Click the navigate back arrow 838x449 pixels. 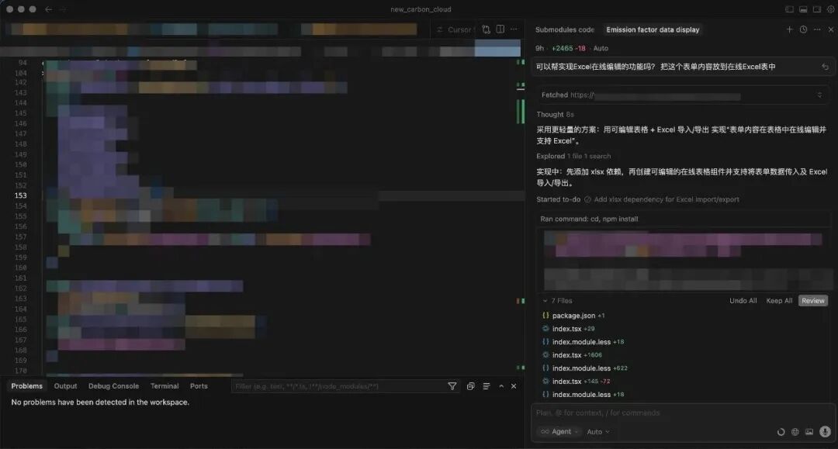[x=49, y=9]
